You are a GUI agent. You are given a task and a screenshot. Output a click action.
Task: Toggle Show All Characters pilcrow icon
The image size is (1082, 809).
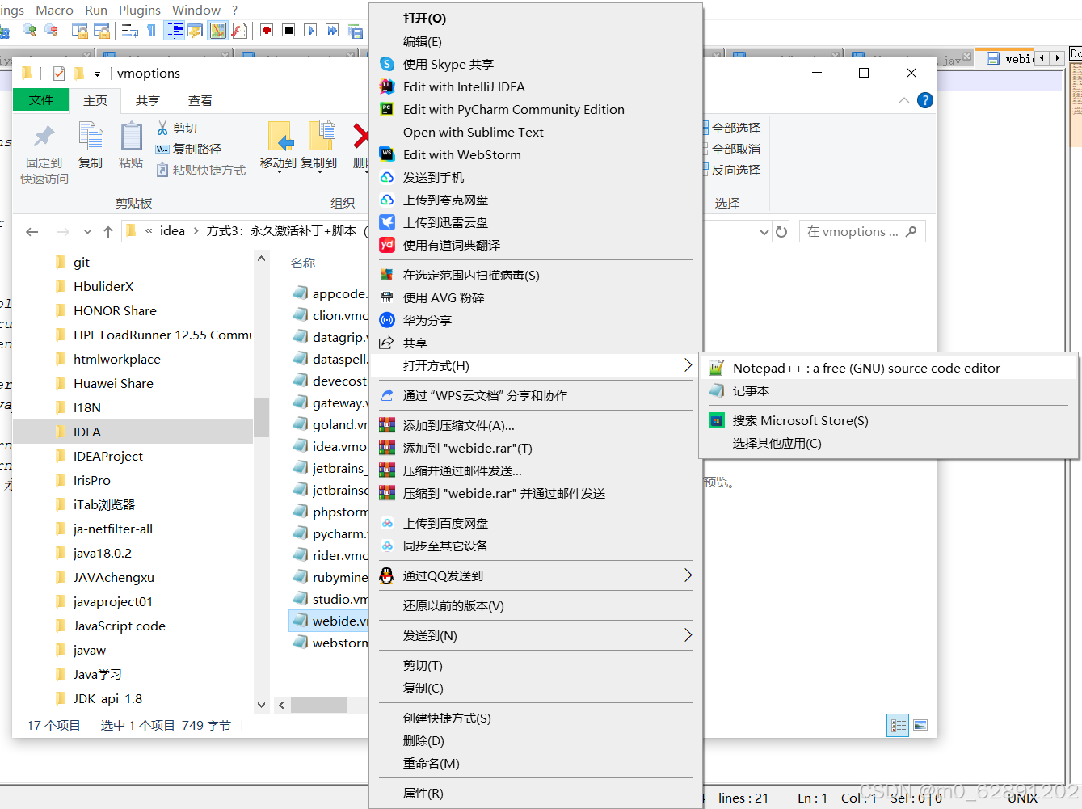pyautogui.click(x=151, y=30)
